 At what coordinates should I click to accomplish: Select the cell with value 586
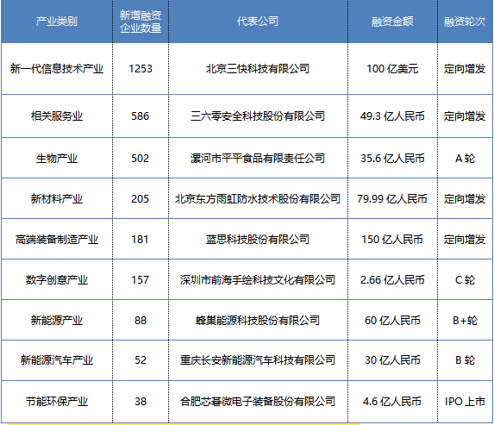(141, 116)
